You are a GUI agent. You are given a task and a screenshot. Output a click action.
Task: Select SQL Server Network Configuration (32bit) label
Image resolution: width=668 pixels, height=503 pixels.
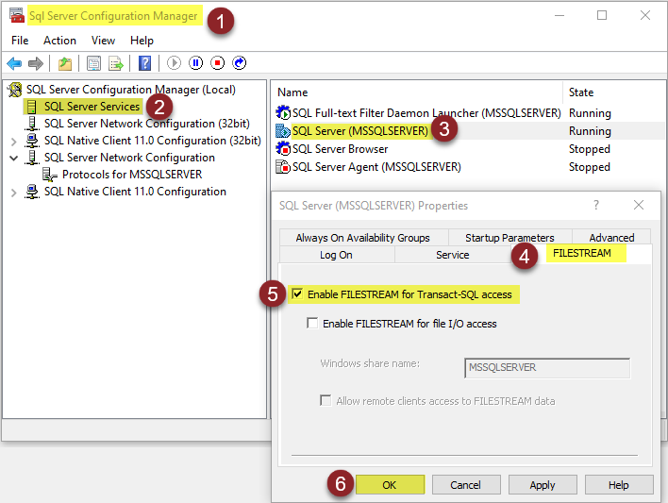(147, 124)
